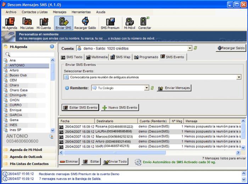This screenshot has height=184, width=248.
Task: Click the Enviar Todo button
Action: coord(115,162)
